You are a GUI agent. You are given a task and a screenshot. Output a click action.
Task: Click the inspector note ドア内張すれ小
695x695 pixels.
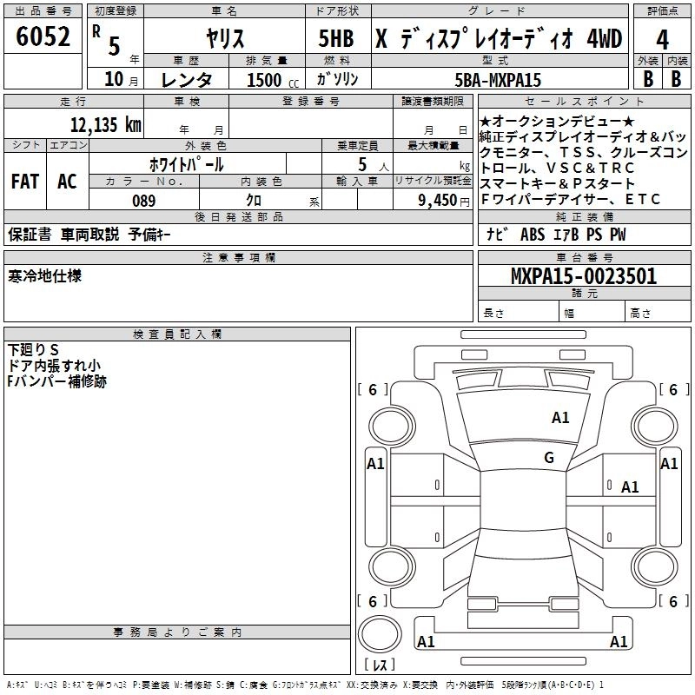click(54, 366)
